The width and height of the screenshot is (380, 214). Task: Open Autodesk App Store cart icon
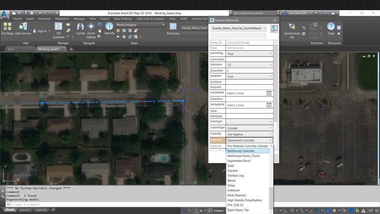(x=315, y=13)
